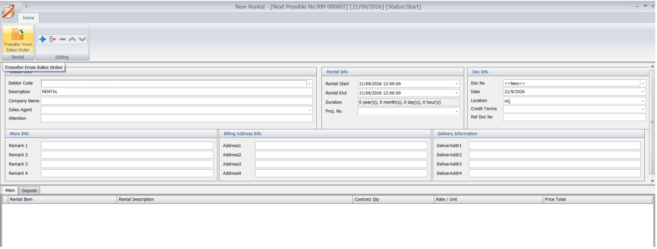
Task: Click the form panel vertical scrollbar
Action: pyautogui.click(x=652, y=122)
